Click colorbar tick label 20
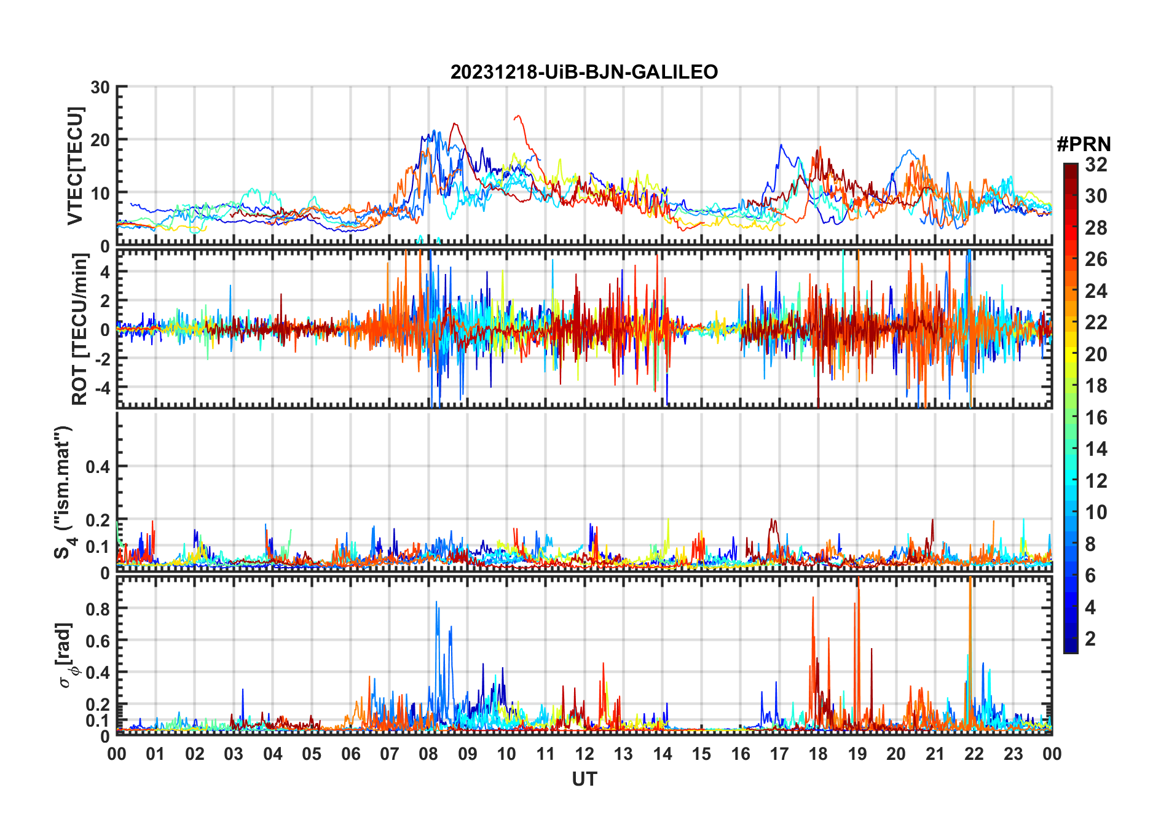This screenshot has height=817, width=1169. click(x=1096, y=354)
